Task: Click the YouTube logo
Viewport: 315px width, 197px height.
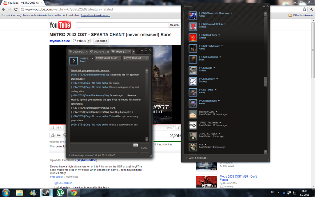Action: (x=60, y=25)
